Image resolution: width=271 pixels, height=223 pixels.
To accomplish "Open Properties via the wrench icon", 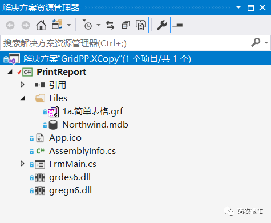I will (x=162, y=25).
